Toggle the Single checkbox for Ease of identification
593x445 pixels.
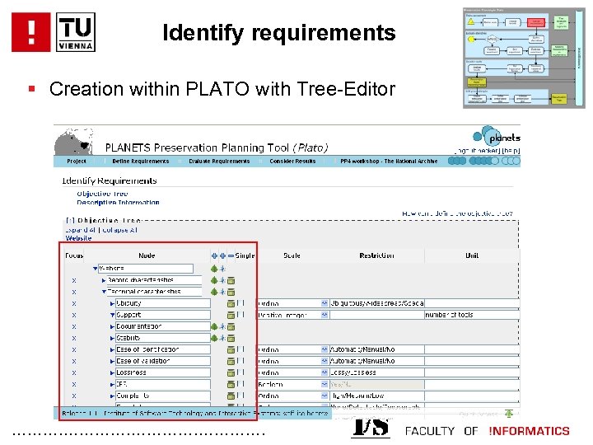tap(240, 349)
